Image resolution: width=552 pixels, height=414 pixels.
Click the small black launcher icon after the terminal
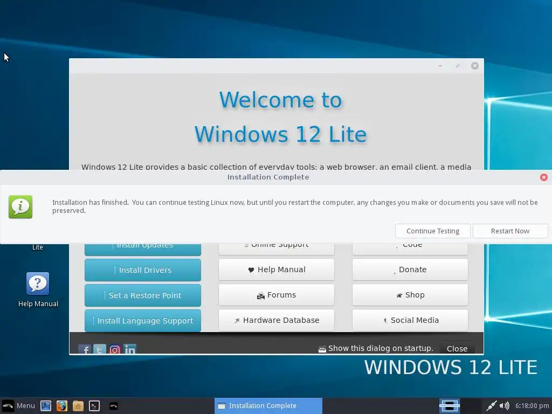(x=113, y=406)
